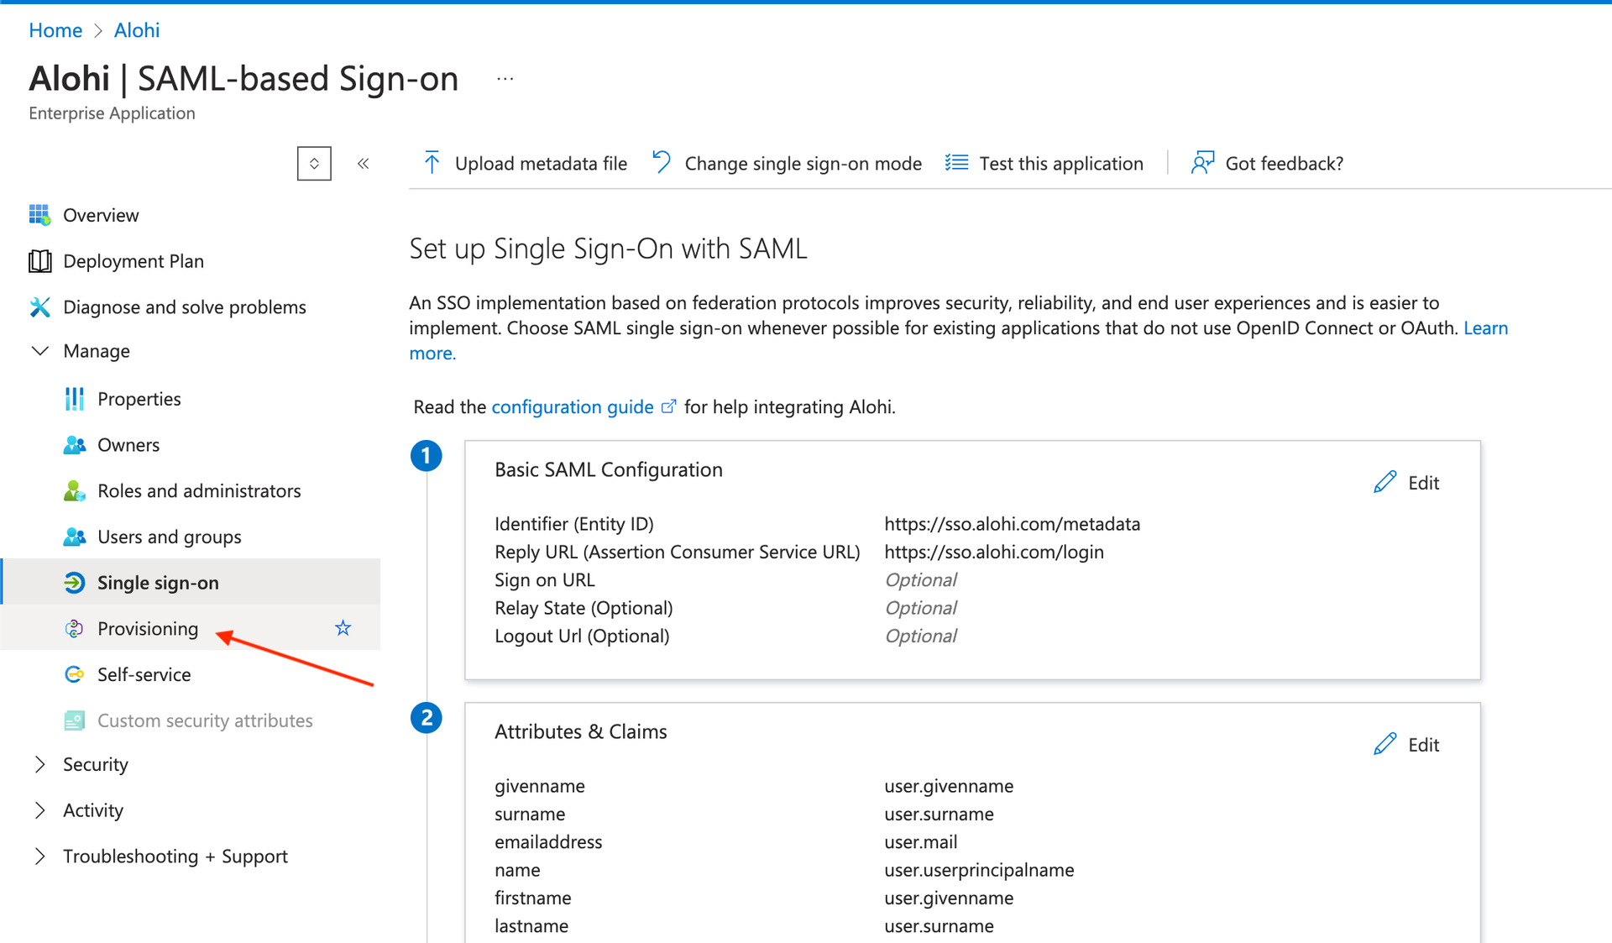Image resolution: width=1612 pixels, height=943 pixels.
Task: Click the pencil icon for Attributes & Claims
Action: tap(1384, 745)
